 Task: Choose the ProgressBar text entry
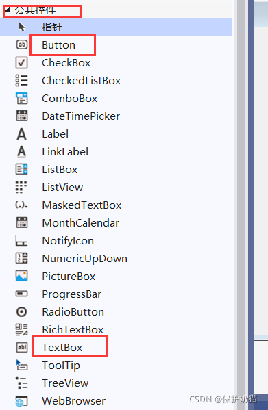(x=72, y=294)
